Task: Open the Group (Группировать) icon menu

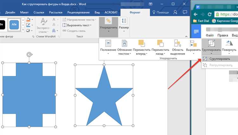Action: click(211, 47)
